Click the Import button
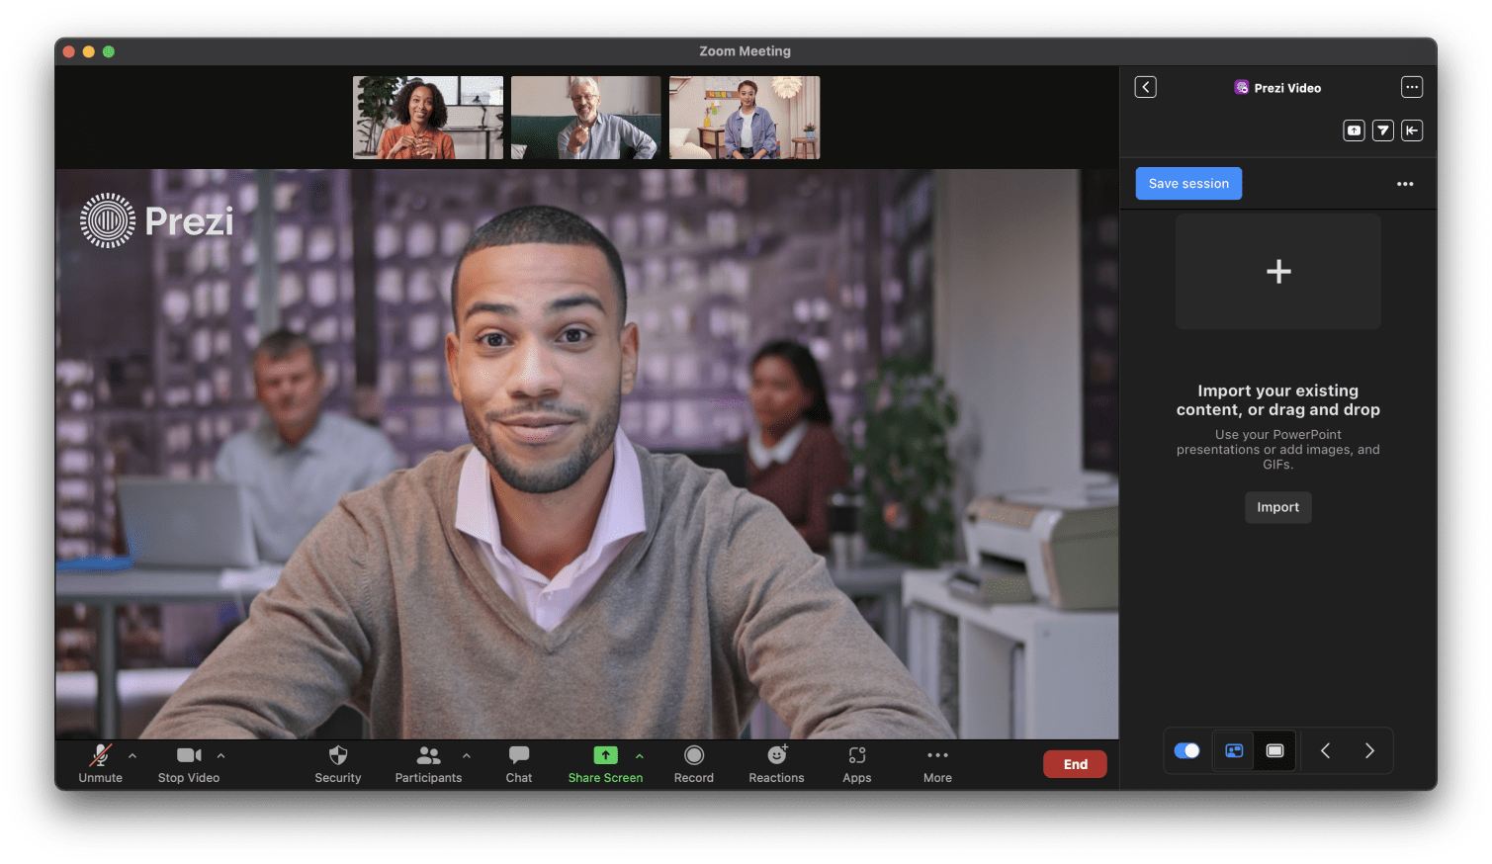 tap(1277, 507)
